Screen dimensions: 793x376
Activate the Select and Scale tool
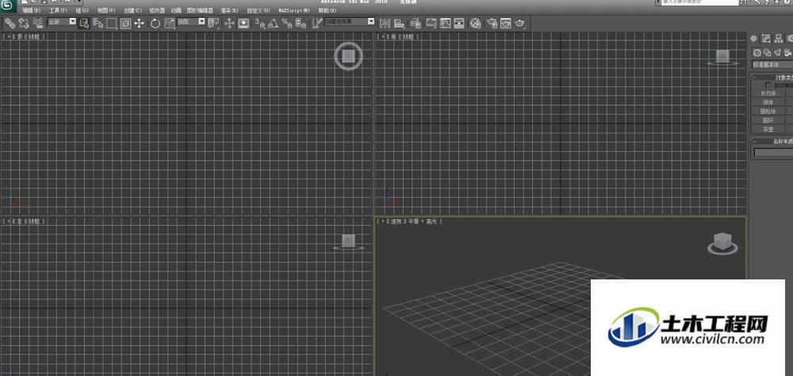click(x=170, y=23)
